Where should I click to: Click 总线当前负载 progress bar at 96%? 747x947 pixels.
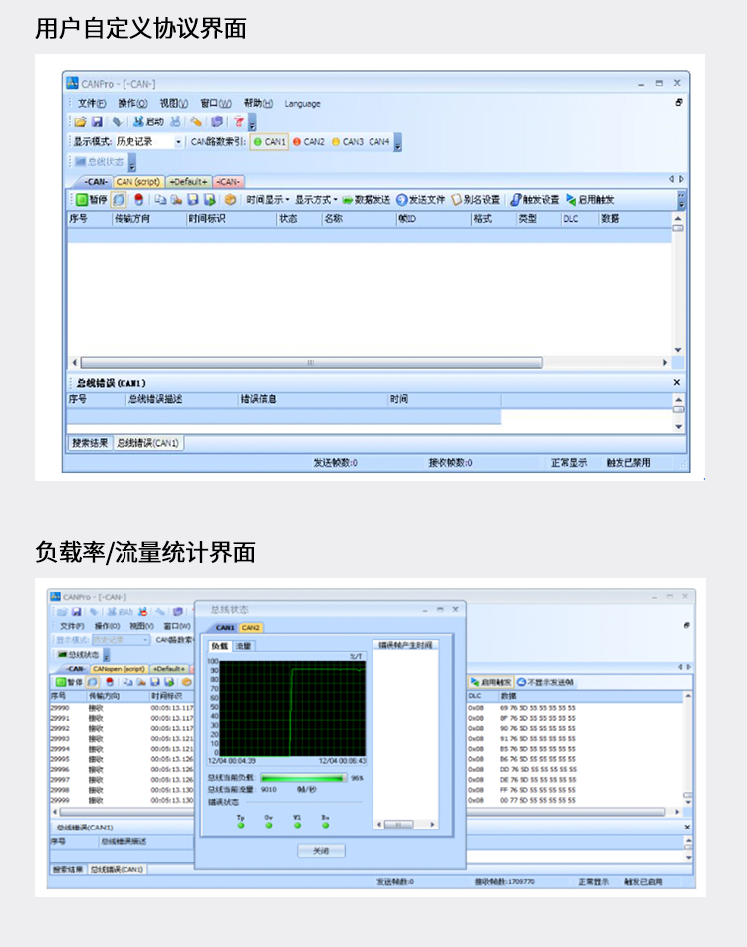click(x=304, y=778)
